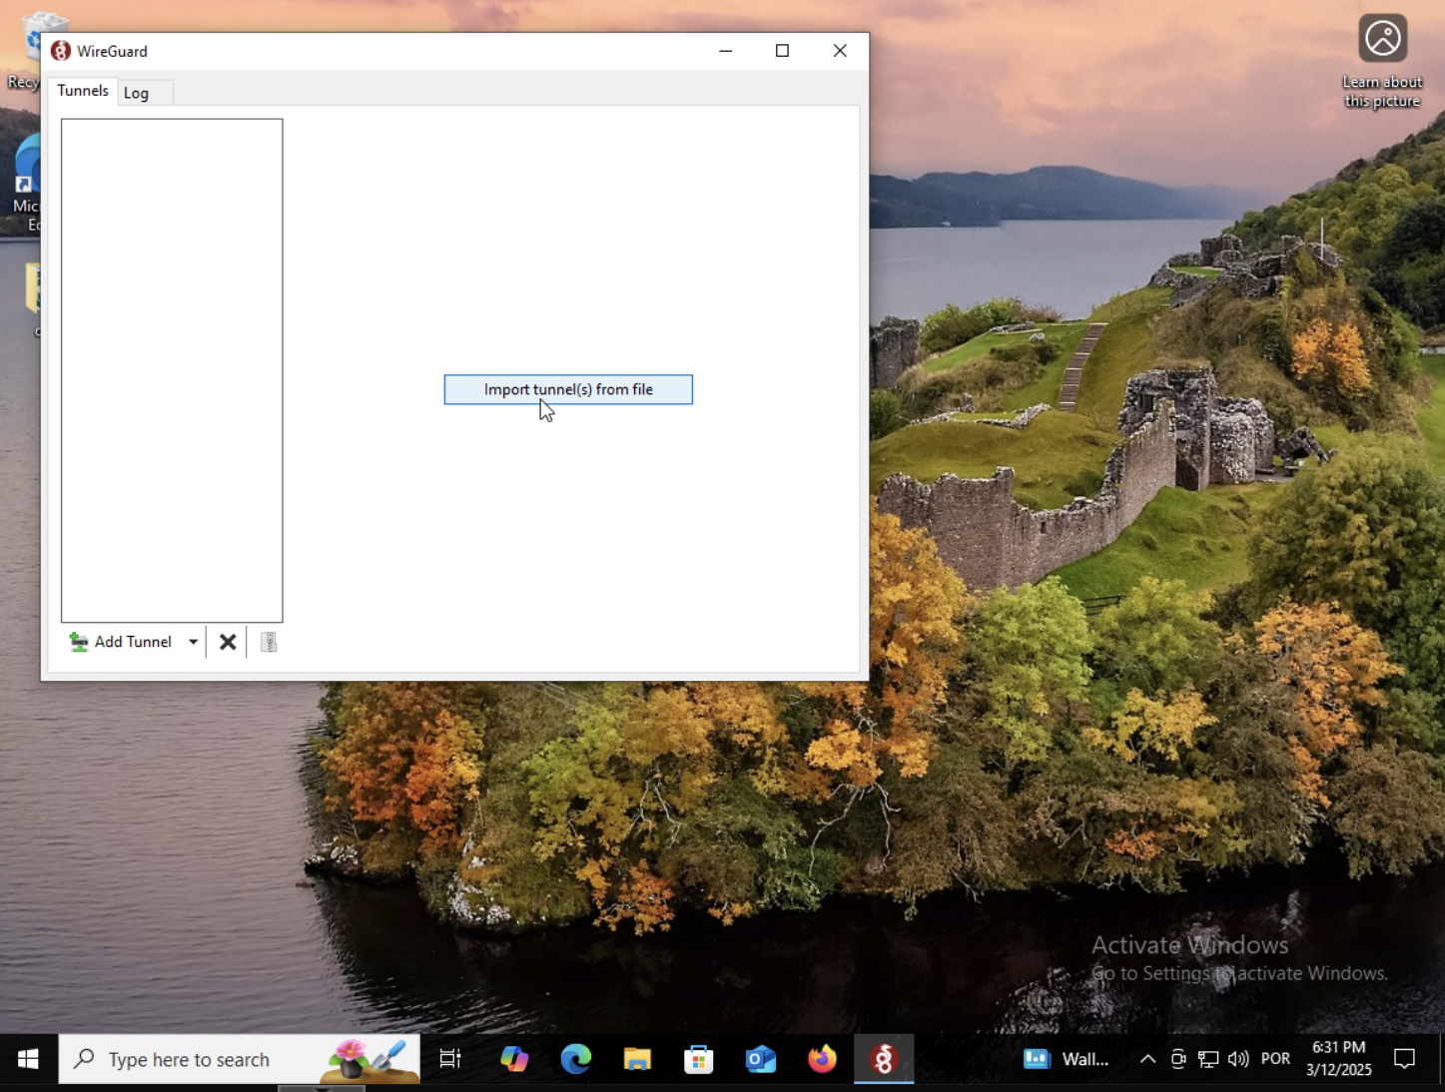Screen dimensions: 1445x1092
Task: Open WireGuard from the taskbar
Action: tap(884, 1059)
